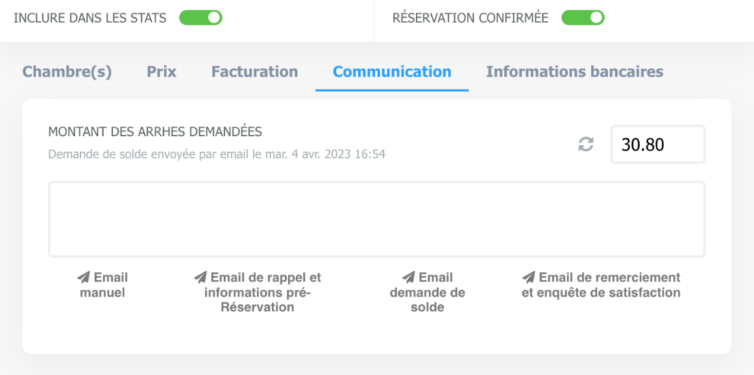Image resolution: width=754 pixels, height=375 pixels.
Task: Click the 30.80 deposit amount field
Action: point(658,144)
